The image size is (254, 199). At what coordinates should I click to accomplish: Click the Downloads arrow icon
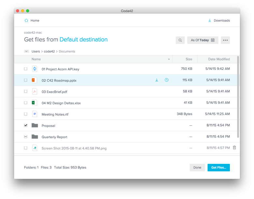[x=210, y=21]
